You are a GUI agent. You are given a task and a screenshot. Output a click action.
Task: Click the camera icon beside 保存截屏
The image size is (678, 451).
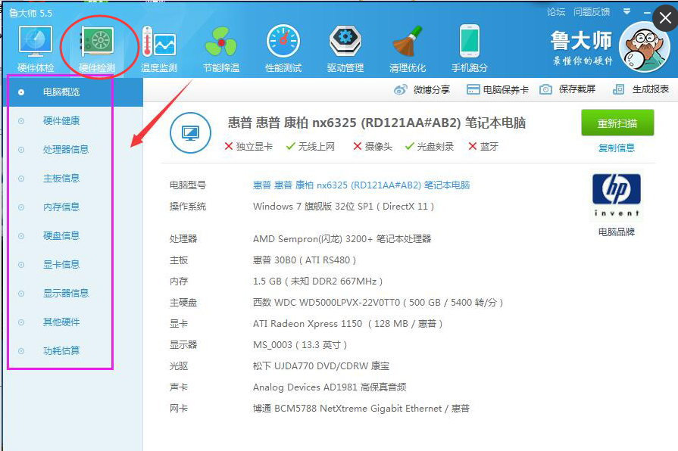(x=545, y=89)
